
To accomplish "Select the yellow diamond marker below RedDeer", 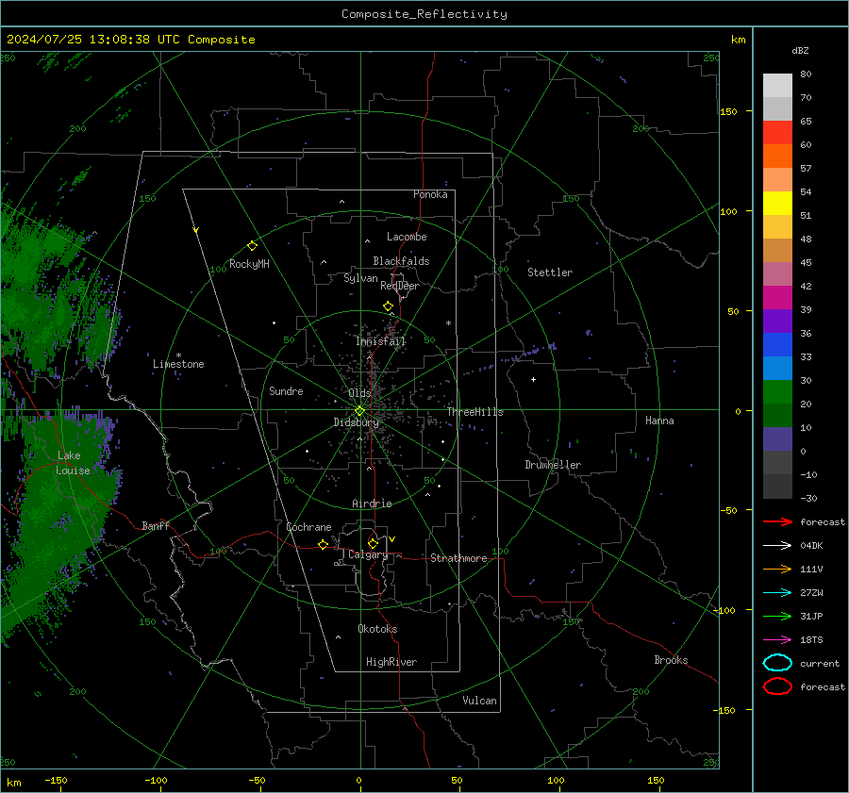I will (x=388, y=306).
